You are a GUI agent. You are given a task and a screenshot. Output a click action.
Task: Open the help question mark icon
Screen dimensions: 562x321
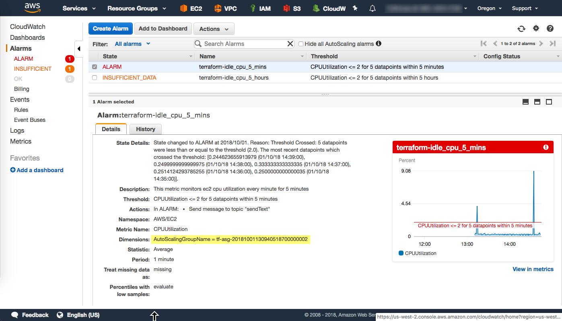550,28
